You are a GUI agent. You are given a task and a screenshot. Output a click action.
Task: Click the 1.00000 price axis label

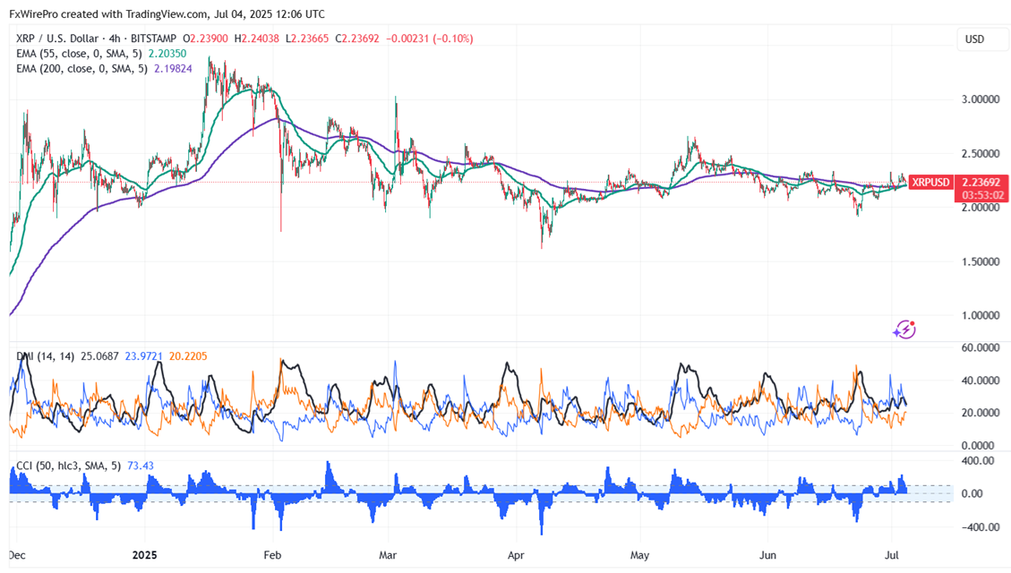click(980, 315)
